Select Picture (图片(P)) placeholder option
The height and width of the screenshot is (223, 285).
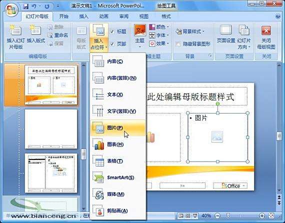tap(118, 128)
